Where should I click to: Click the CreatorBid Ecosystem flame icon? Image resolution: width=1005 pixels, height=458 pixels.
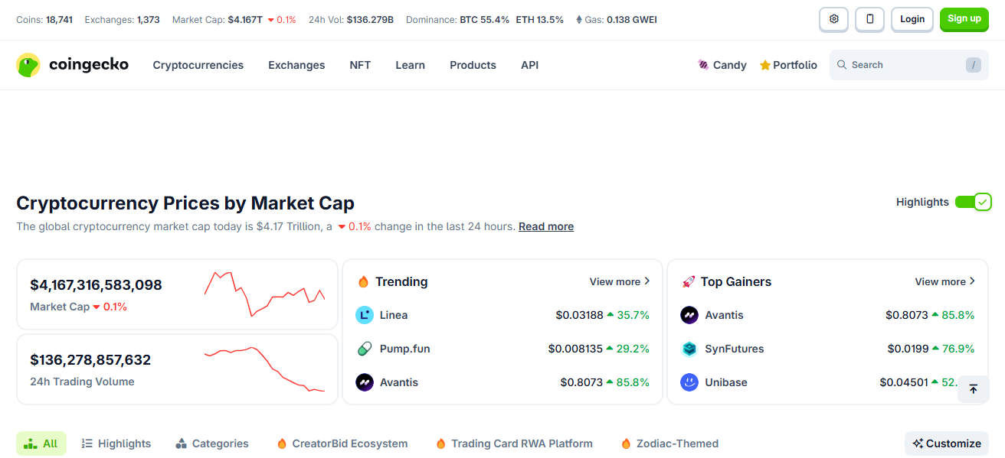click(x=282, y=443)
